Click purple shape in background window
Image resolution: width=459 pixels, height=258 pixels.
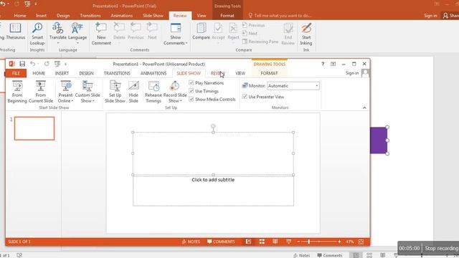point(379,140)
